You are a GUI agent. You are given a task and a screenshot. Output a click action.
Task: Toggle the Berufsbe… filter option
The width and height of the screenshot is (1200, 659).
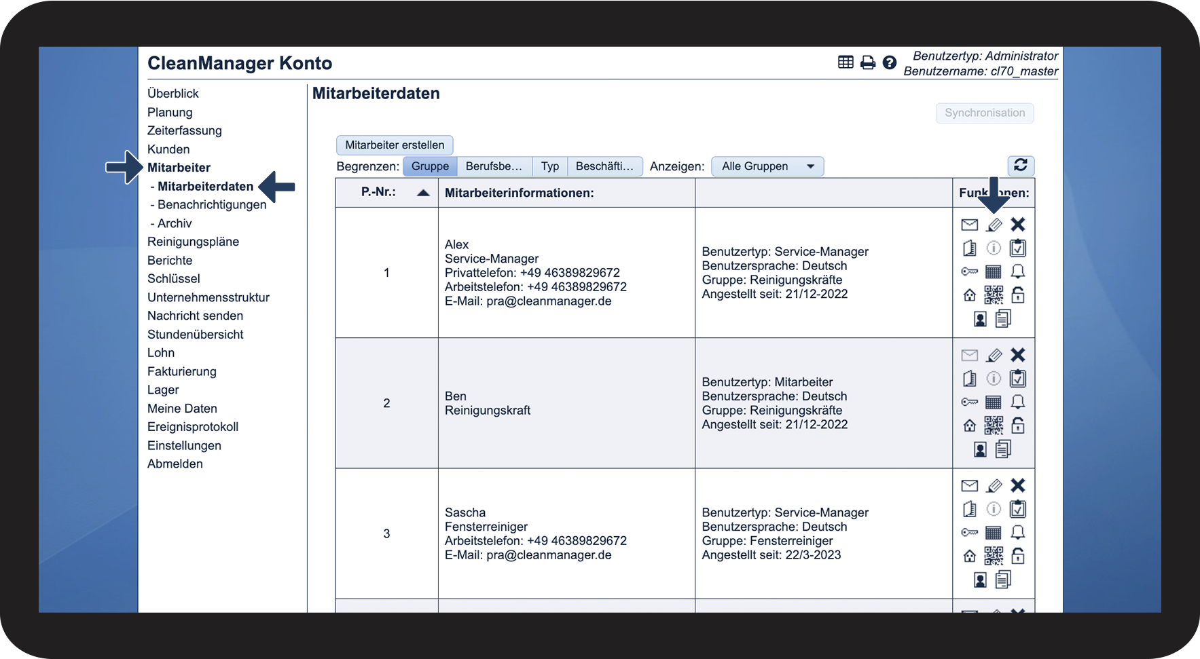[494, 166]
